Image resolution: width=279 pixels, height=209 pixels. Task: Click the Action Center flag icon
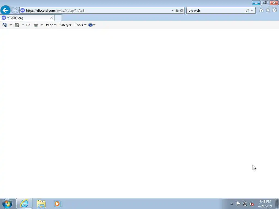pos(238,204)
